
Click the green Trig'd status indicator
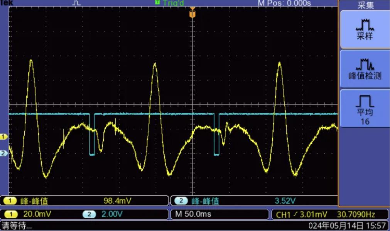click(x=170, y=3)
